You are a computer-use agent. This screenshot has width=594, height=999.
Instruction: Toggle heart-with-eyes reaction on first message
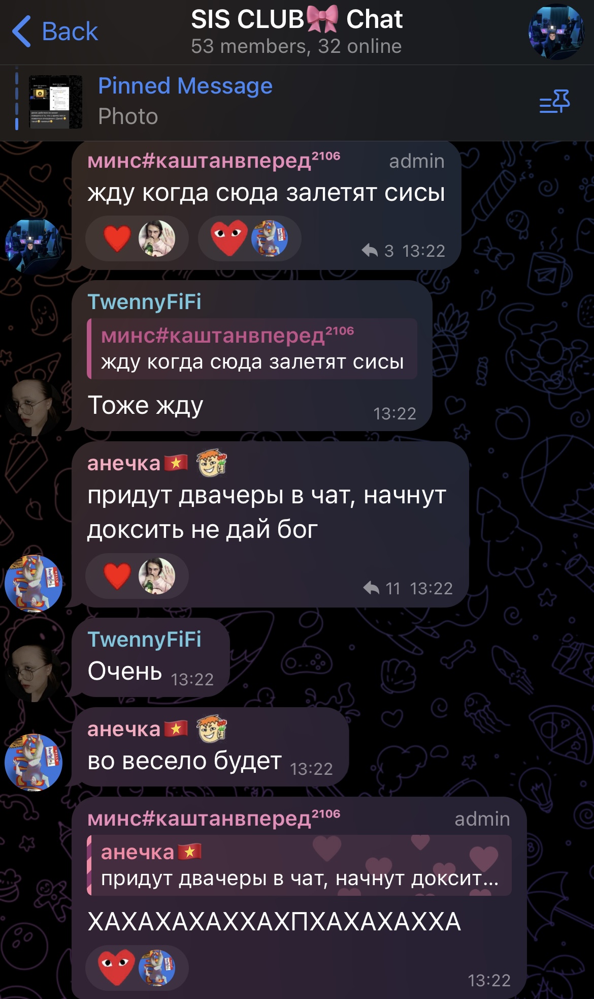pos(250,238)
